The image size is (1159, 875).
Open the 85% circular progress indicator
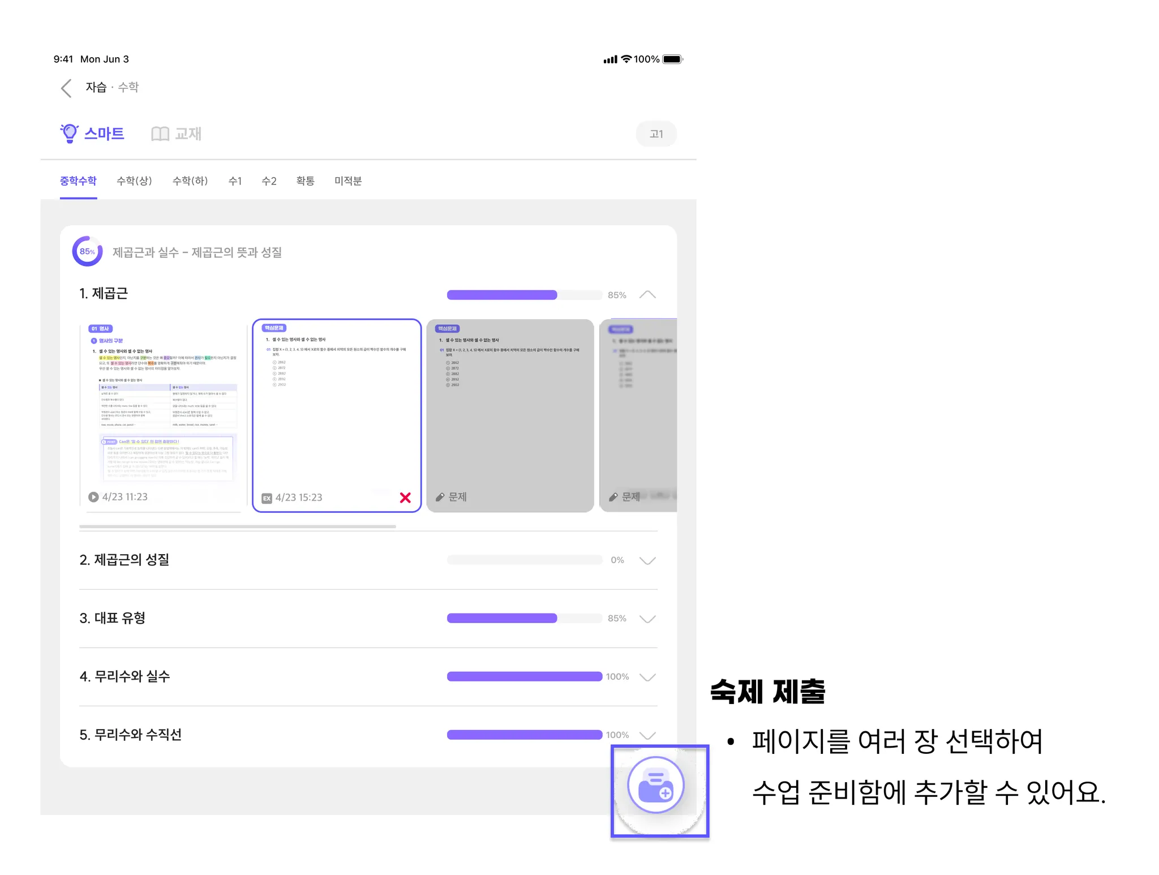point(87,251)
